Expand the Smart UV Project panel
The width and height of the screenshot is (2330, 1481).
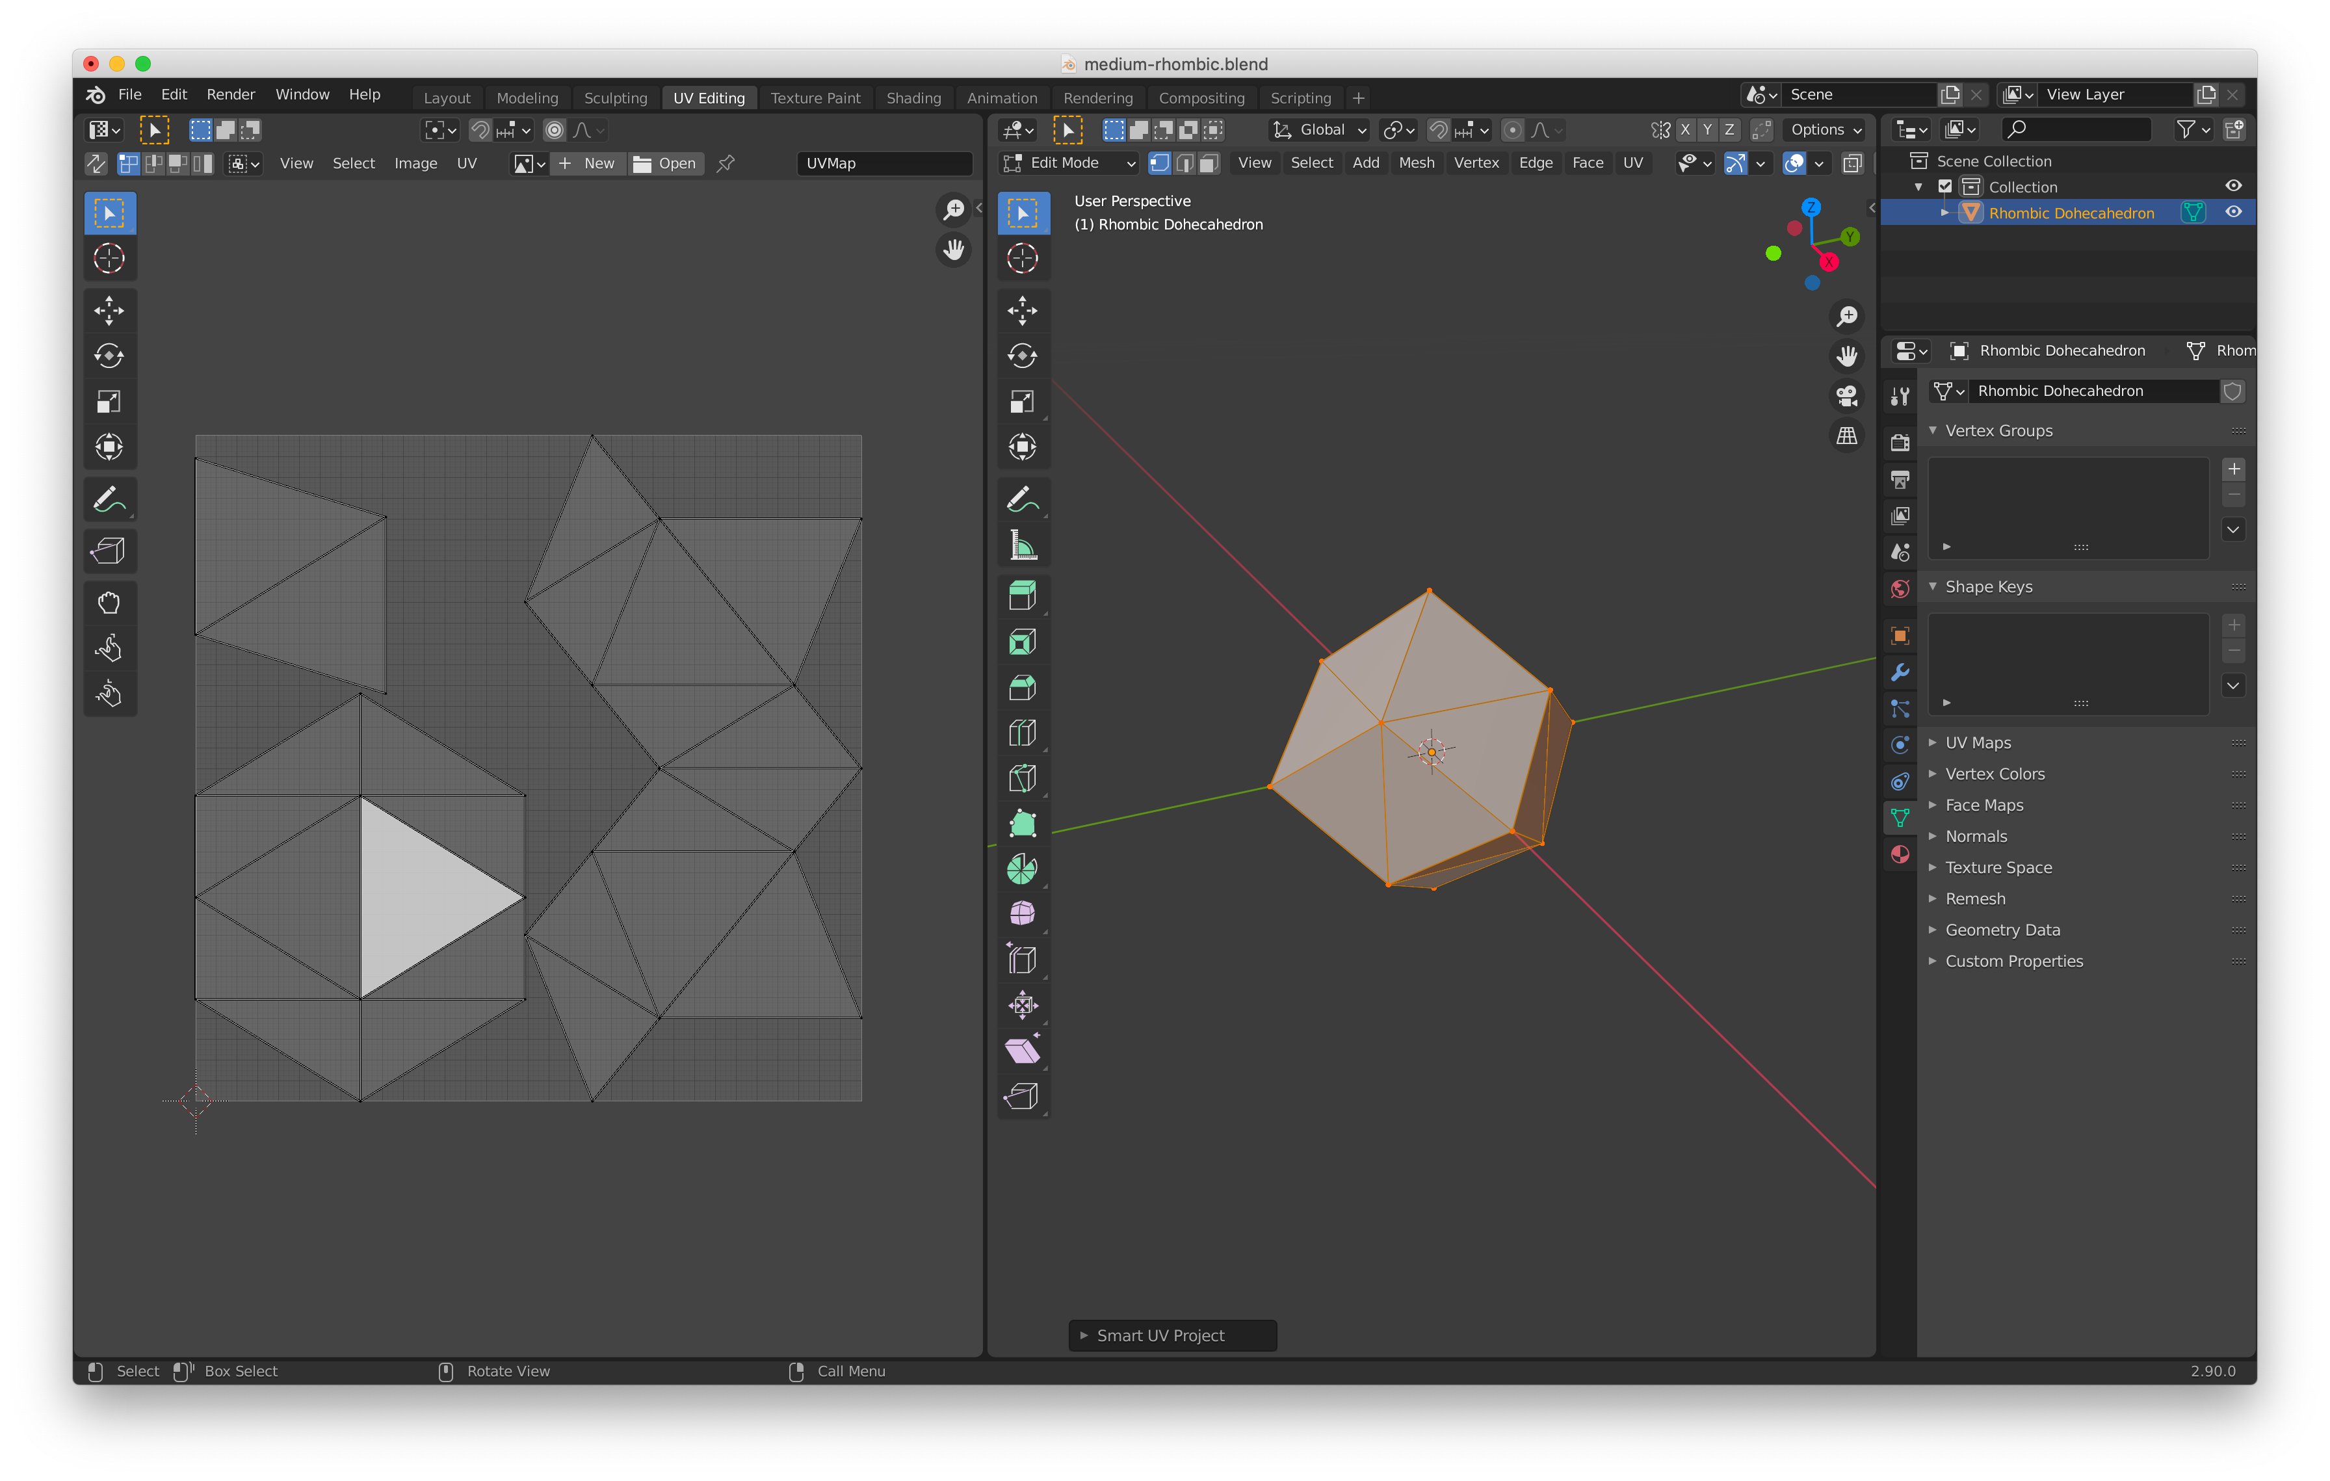(x=1160, y=1335)
